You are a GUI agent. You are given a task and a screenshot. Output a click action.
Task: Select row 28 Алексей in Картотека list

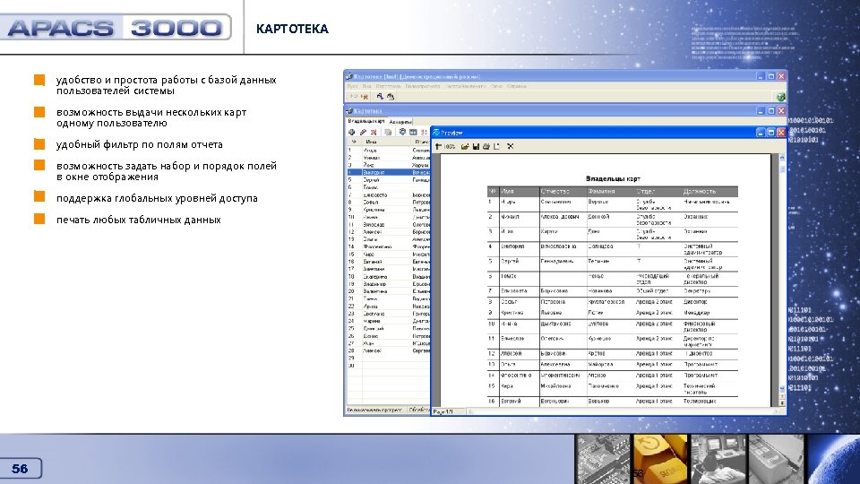pyautogui.click(x=389, y=350)
